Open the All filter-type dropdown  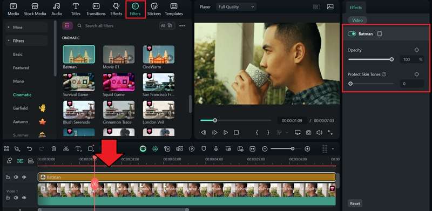point(167,25)
